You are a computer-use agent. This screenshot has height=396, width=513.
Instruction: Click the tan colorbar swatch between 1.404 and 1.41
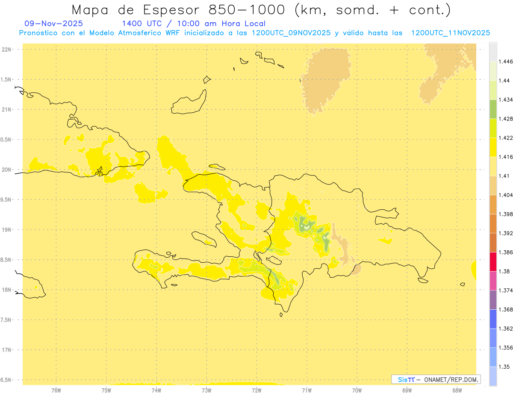493,185
